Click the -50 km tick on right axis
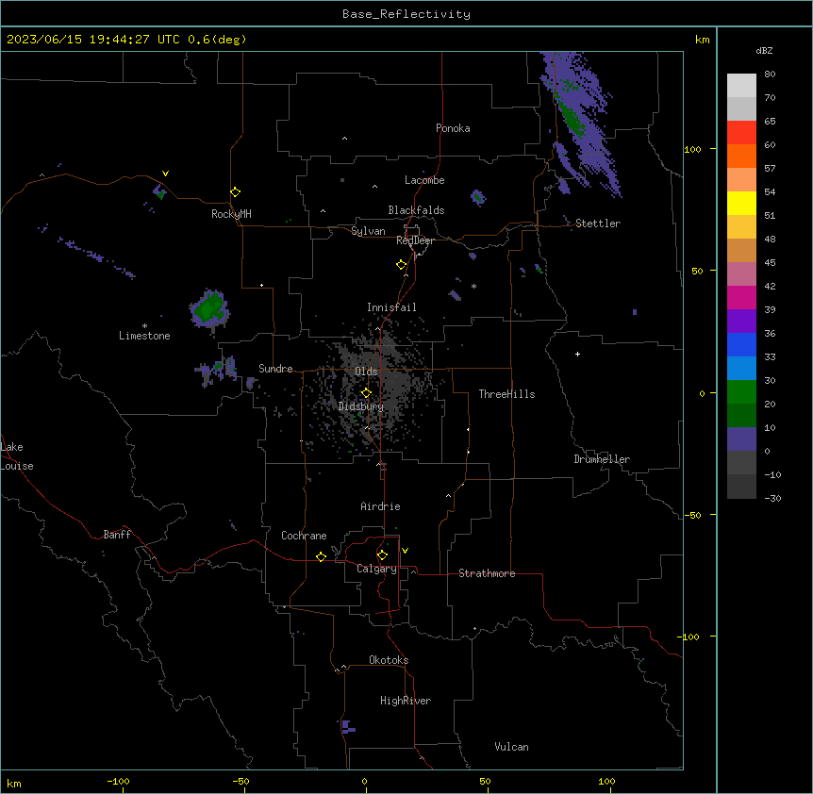 click(692, 515)
